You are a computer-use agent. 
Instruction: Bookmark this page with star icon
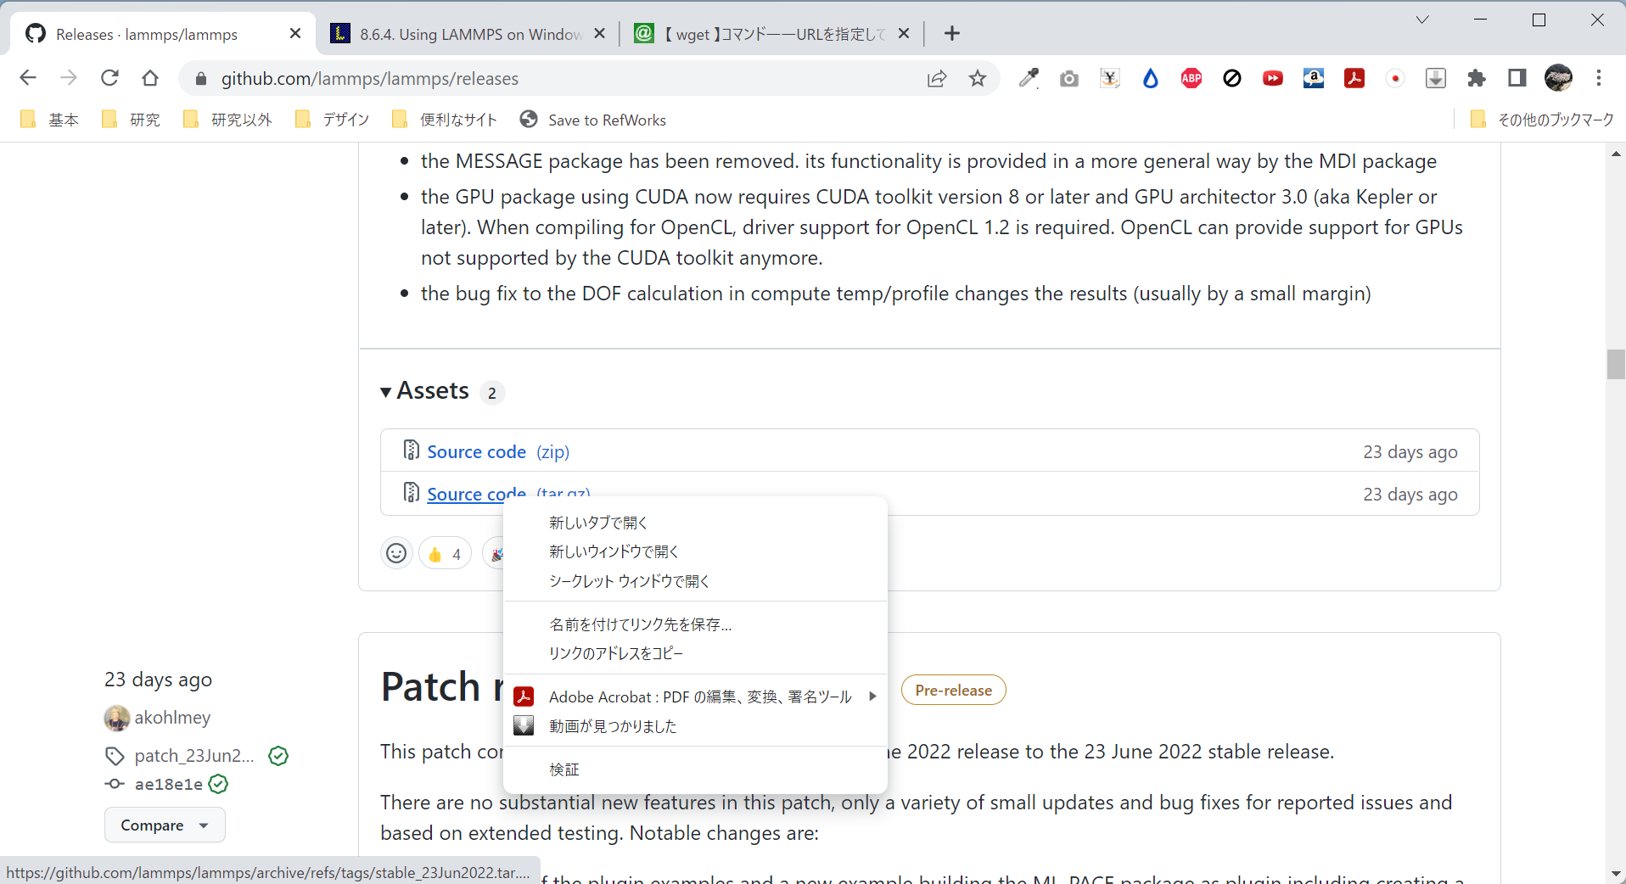click(x=978, y=79)
